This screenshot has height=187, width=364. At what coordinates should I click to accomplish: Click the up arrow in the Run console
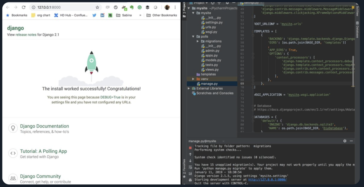190,154
